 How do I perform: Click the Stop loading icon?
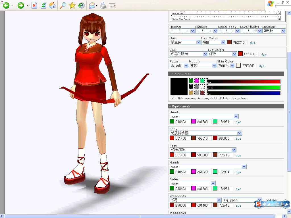tap(34, 5)
